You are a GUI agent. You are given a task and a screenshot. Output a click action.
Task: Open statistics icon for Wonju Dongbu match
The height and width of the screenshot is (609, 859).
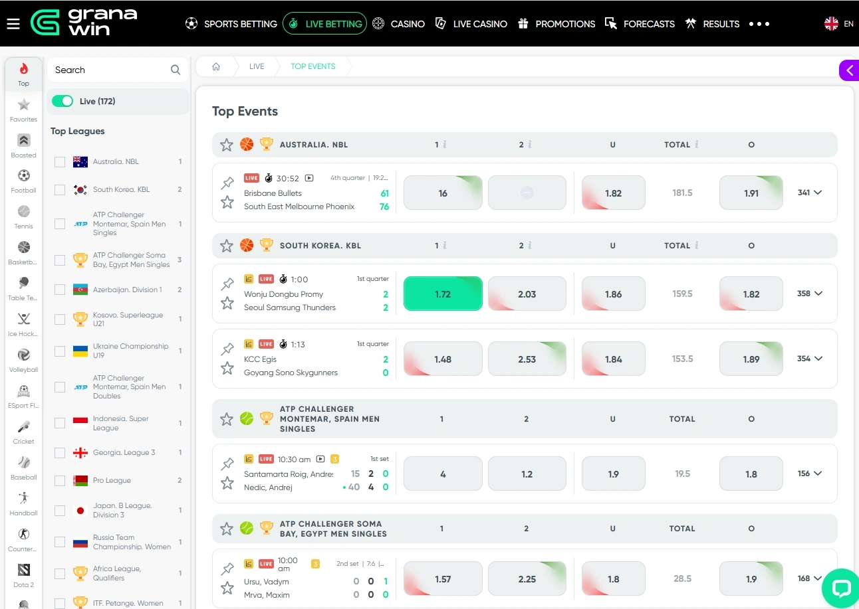click(x=249, y=279)
